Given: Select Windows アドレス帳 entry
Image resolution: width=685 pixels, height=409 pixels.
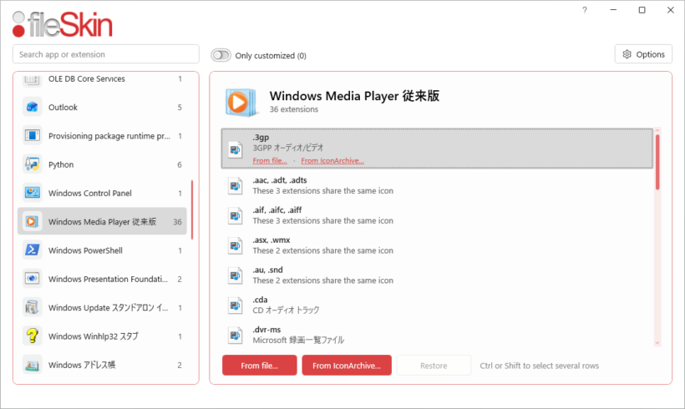Looking at the screenshot, I should (x=102, y=365).
